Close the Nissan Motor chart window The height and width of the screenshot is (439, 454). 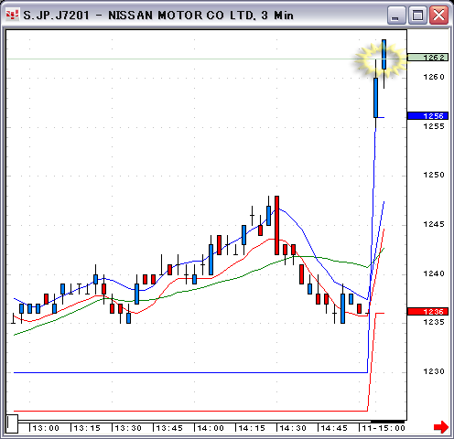point(438,15)
